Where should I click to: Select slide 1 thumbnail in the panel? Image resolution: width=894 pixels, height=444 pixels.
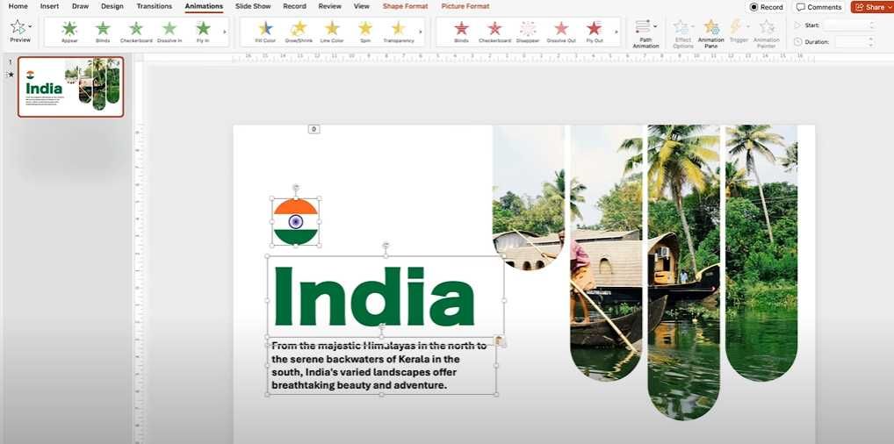[x=71, y=87]
